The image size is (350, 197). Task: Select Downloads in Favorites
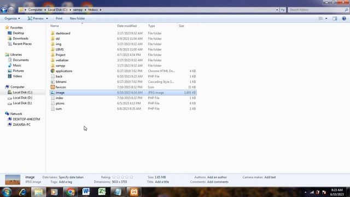click(x=20, y=38)
